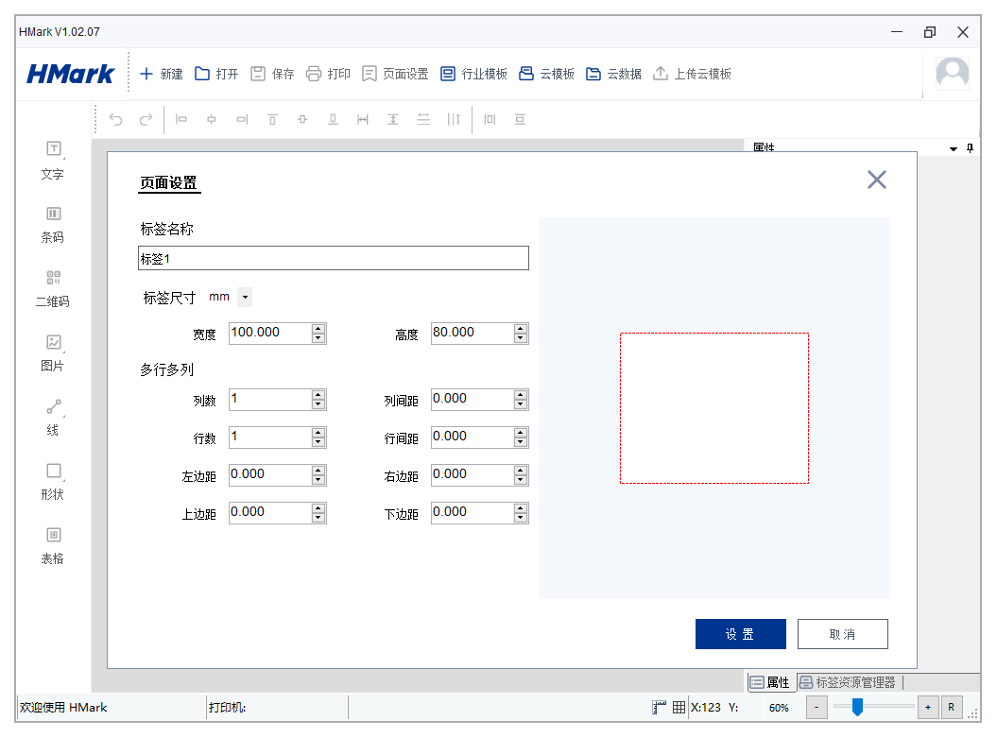Close the 页面设置 dialog with X
This screenshot has height=738, width=997.
pos(877,180)
